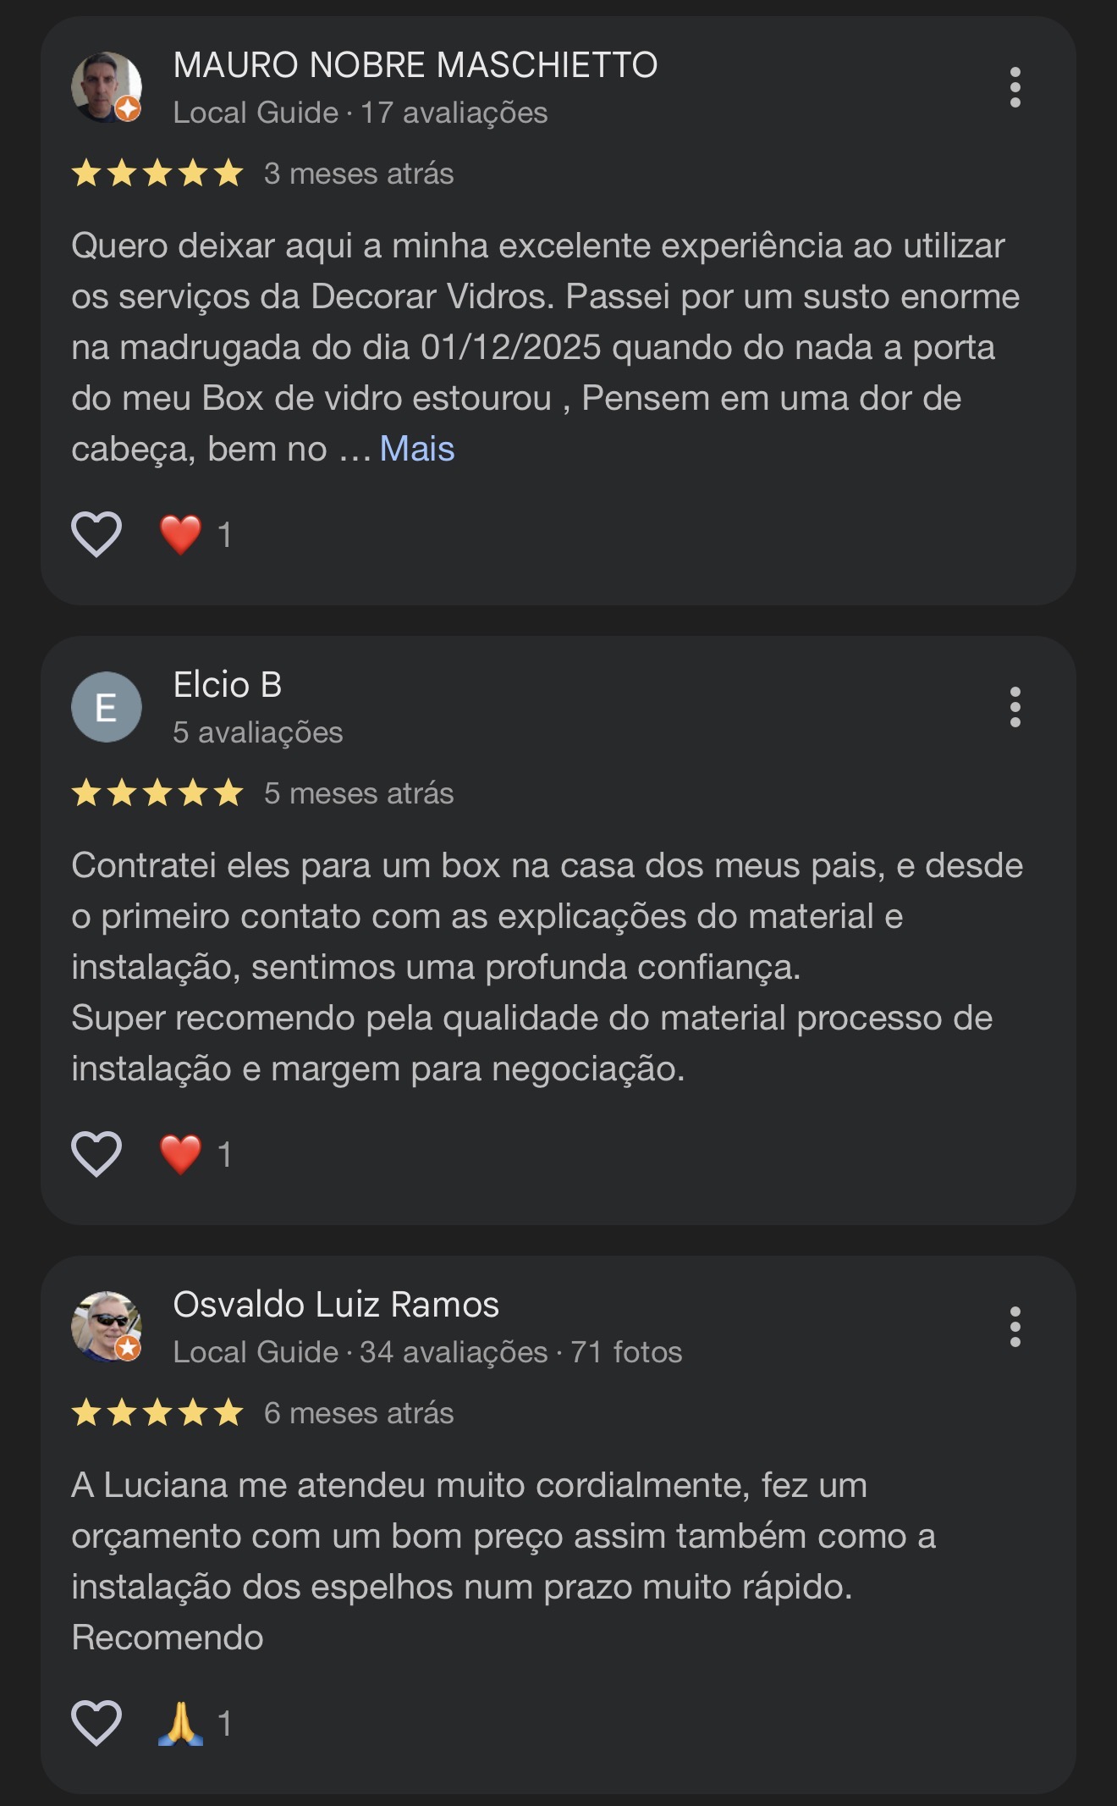Screen dimensions: 1117x1806
Task: Like Mauro Nobre Maschietto's review
Action: pyautogui.click(x=96, y=534)
